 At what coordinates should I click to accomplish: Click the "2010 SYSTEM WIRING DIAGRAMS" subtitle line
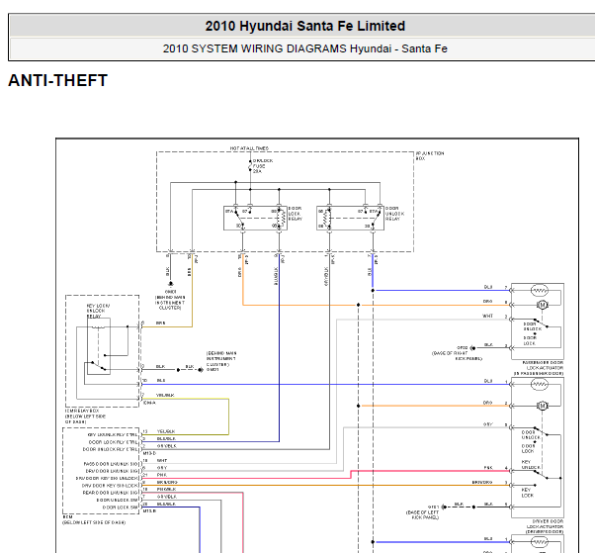pos(305,48)
